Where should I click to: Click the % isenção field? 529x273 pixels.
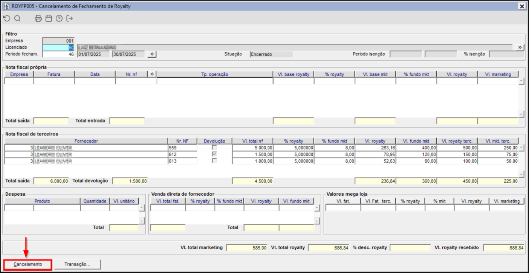(506, 54)
